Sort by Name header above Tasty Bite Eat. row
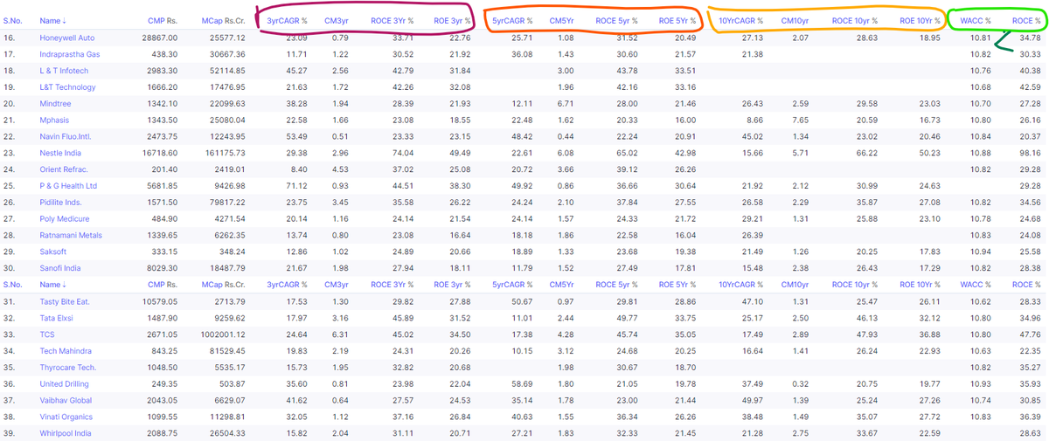Image resolution: width=1049 pixels, height=441 pixels. [x=53, y=286]
